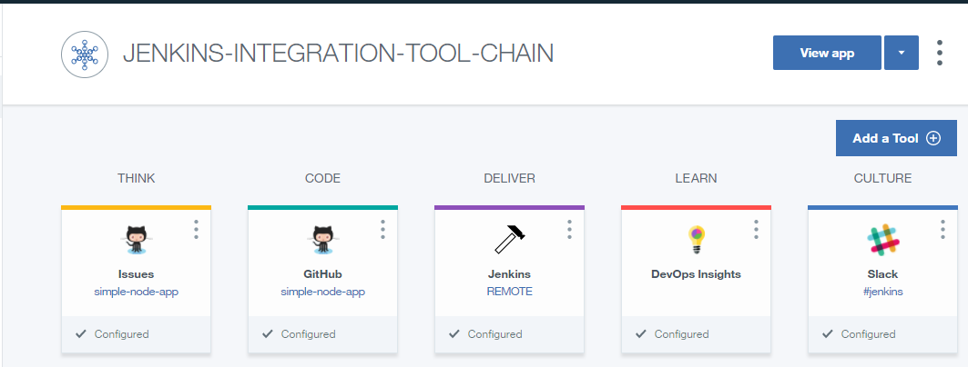
Task: Click the THINK phase heading
Action: [137, 179]
